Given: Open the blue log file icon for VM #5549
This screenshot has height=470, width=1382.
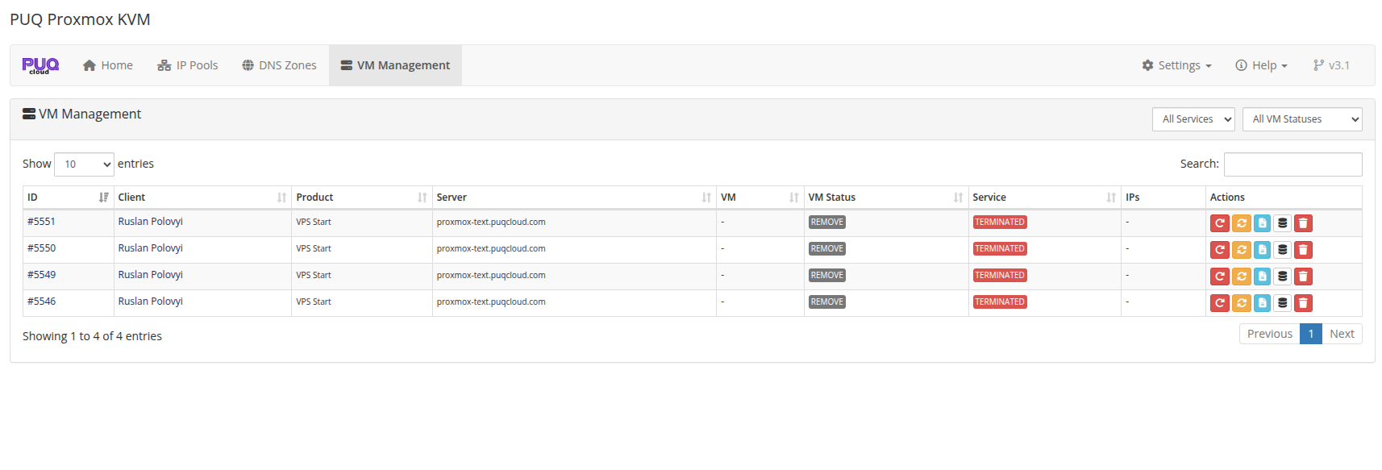Looking at the screenshot, I should click(x=1262, y=277).
